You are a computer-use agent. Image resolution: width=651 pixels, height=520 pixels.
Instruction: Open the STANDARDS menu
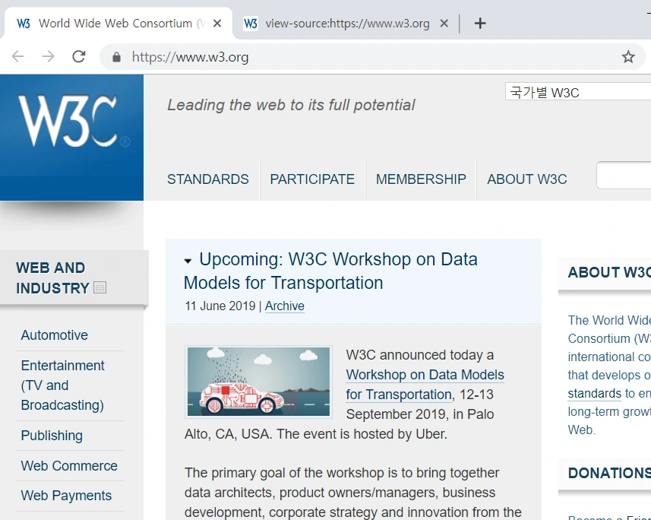tap(207, 179)
